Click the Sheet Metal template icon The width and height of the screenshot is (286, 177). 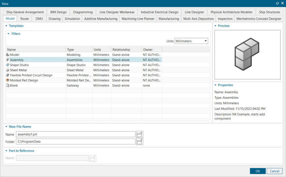pos(8,70)
